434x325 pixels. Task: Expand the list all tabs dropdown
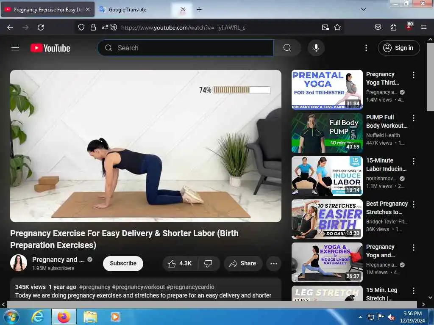pos(364,9)
